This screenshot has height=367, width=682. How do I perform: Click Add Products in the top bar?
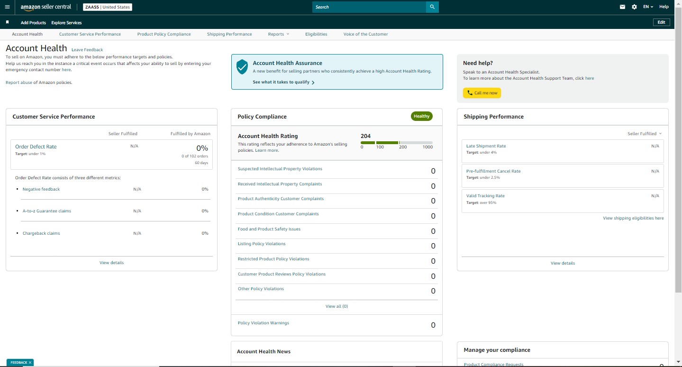[x=33, y=23]
